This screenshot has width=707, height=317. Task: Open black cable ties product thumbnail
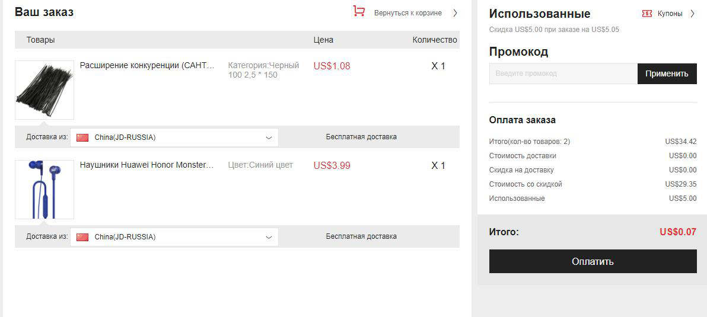(x=44, y=90)
